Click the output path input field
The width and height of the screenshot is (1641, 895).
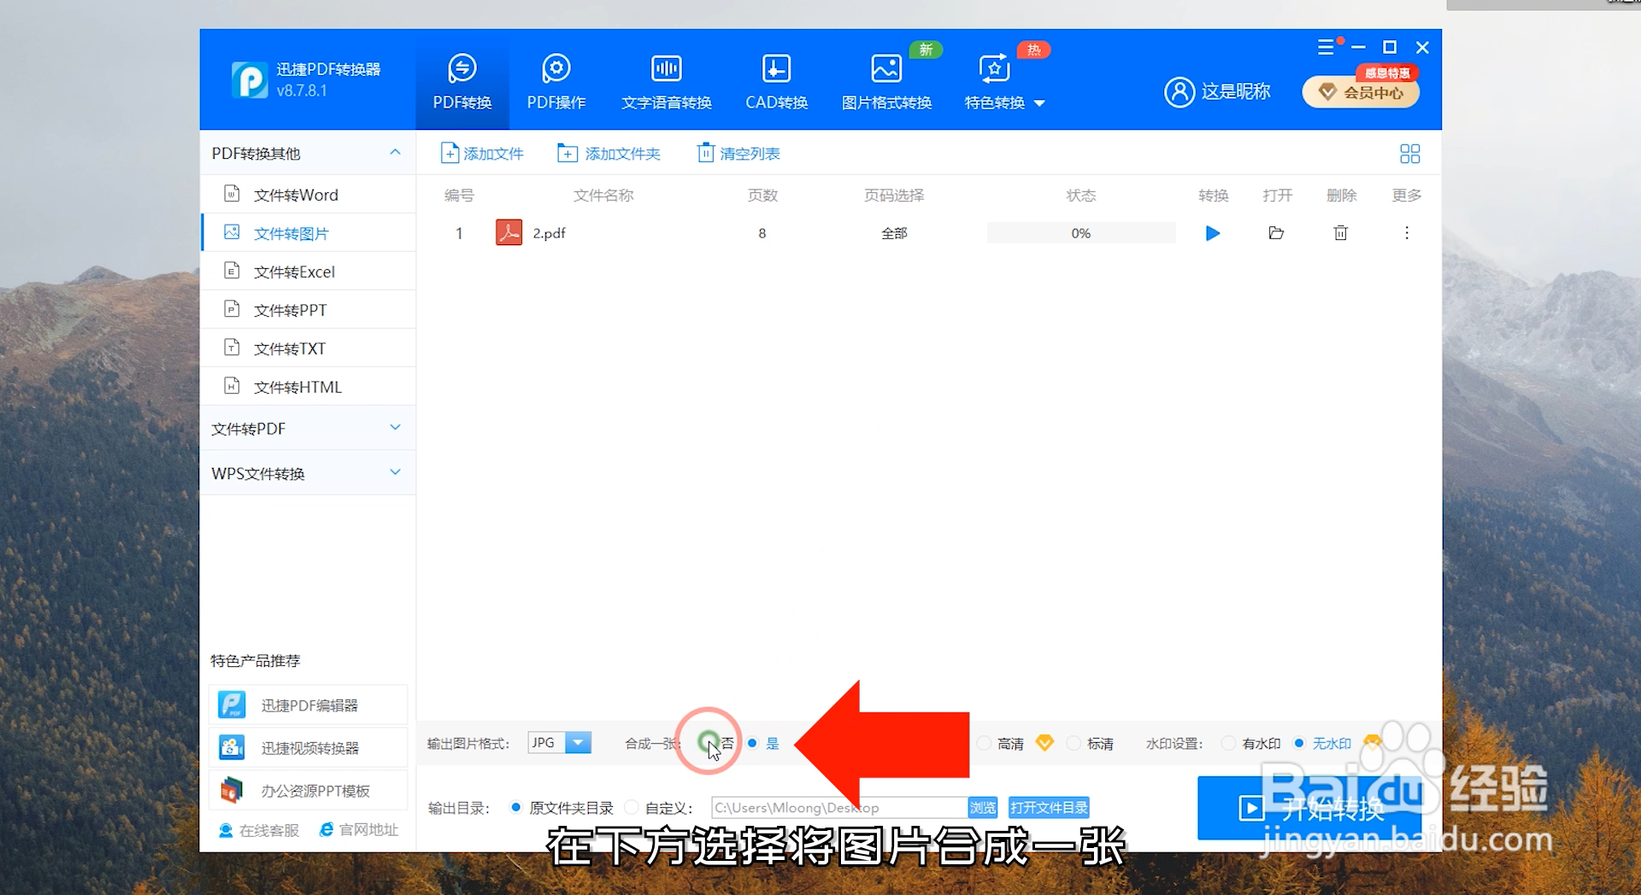pyautogui.click(x=838, y=807)
